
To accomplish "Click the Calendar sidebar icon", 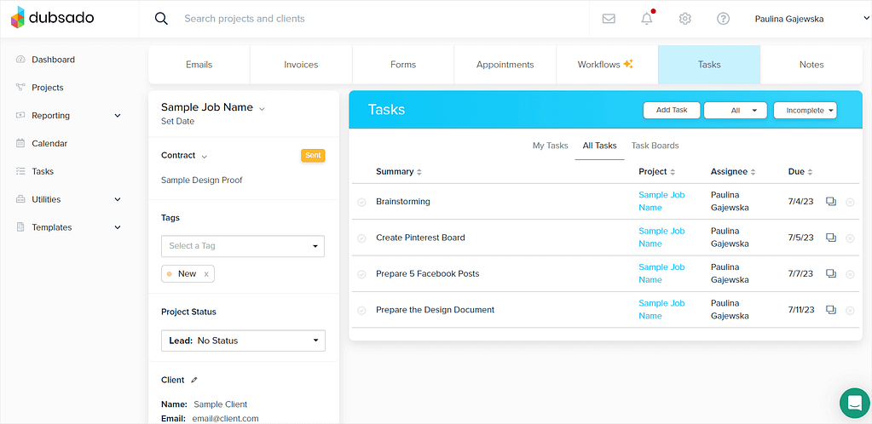I will tap(20, 143).
